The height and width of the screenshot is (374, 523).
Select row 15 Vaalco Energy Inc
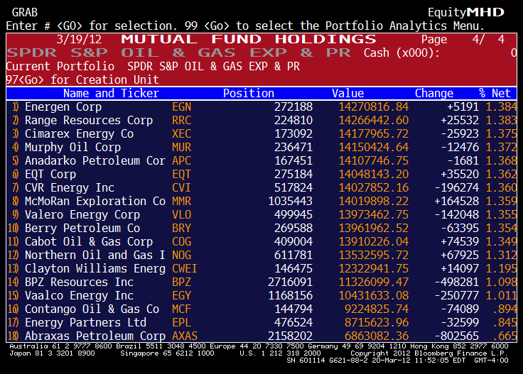pos(261,296)
